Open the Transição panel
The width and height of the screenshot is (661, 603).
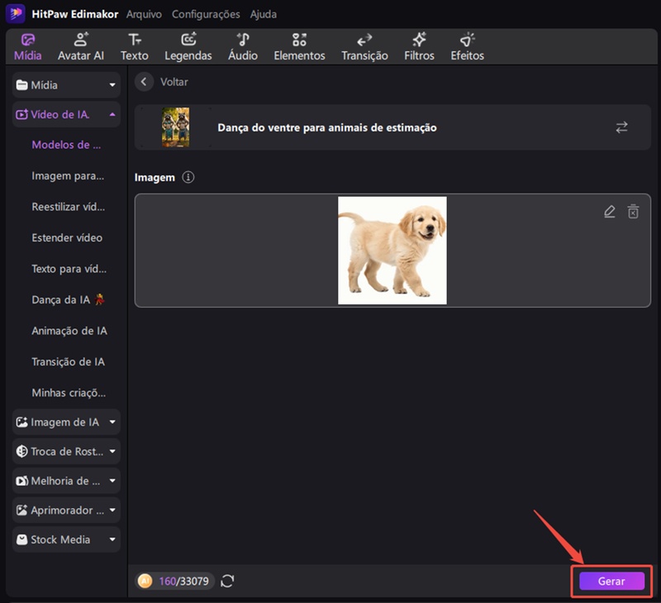tap(364, 45)
